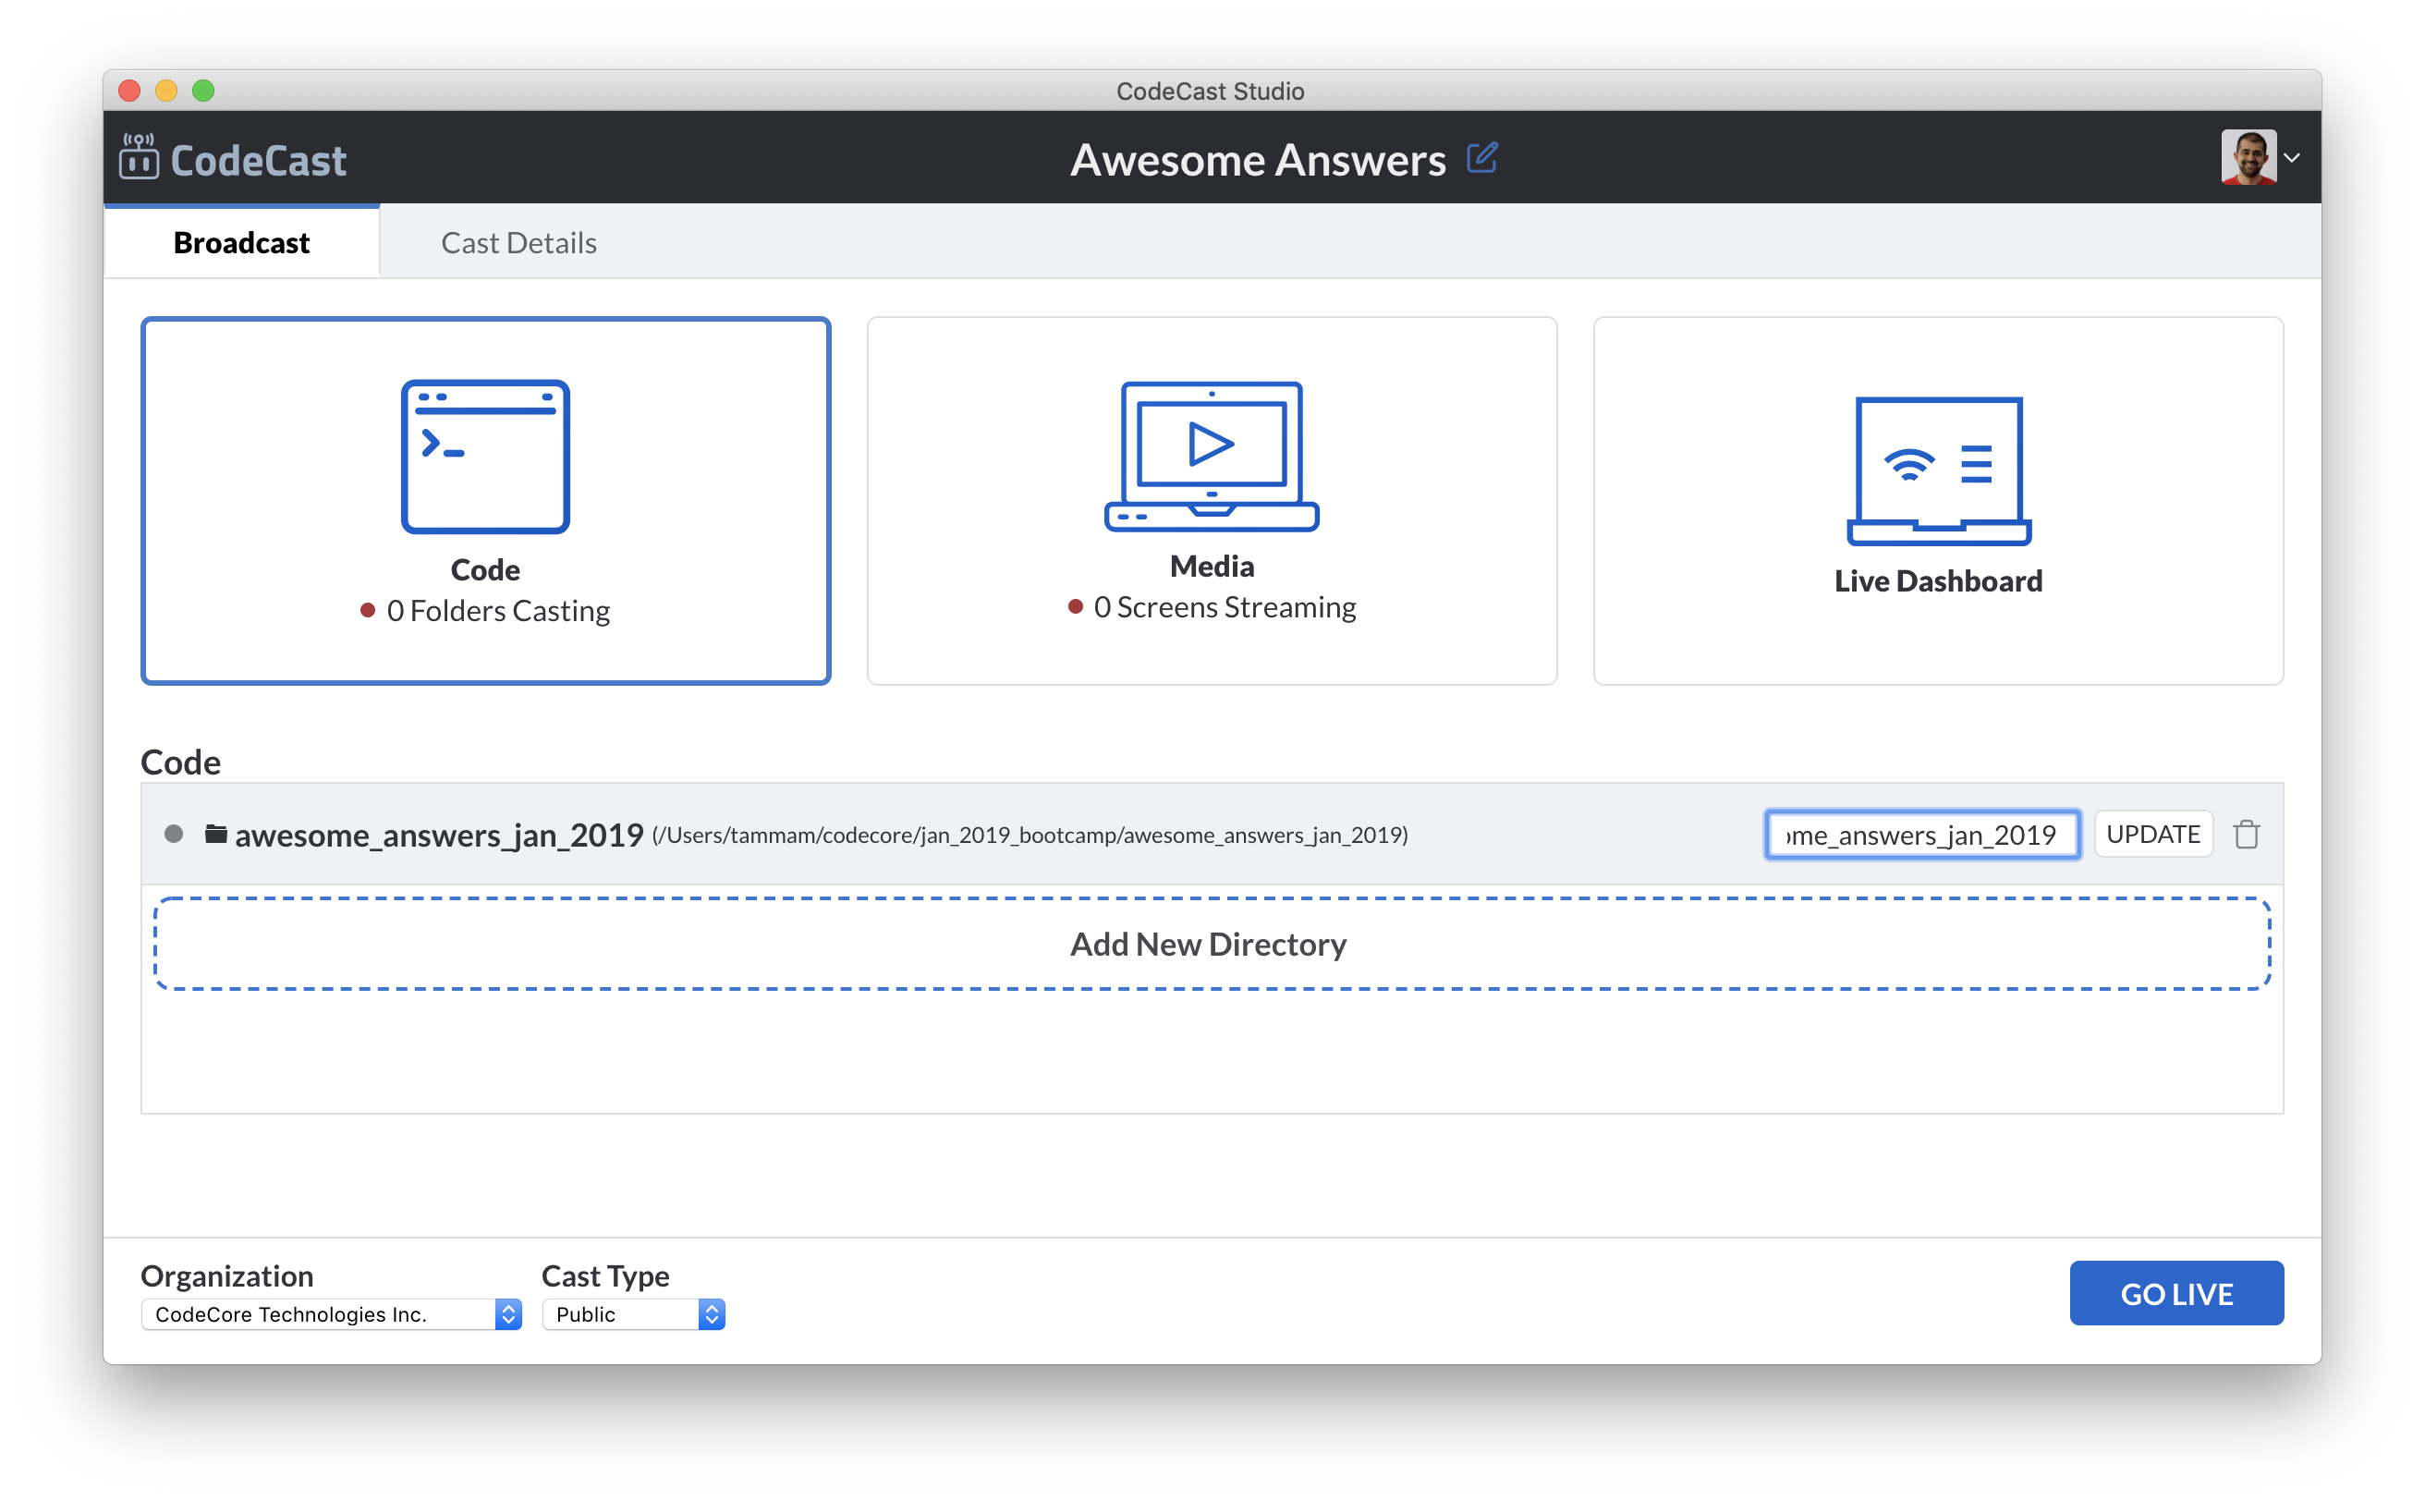
Task: Minimize the CodeCast Studio window
Action: [165, 91]
